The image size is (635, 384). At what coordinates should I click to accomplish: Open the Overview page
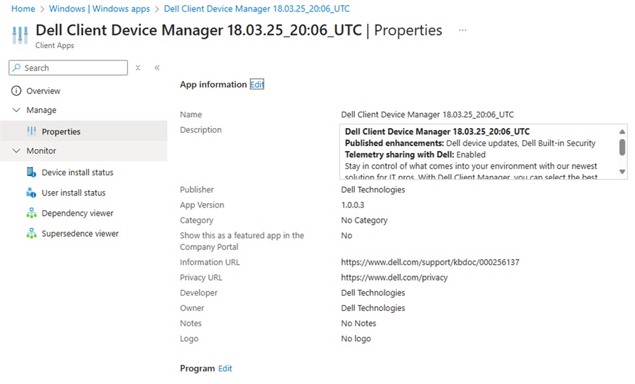click(42, 90)
